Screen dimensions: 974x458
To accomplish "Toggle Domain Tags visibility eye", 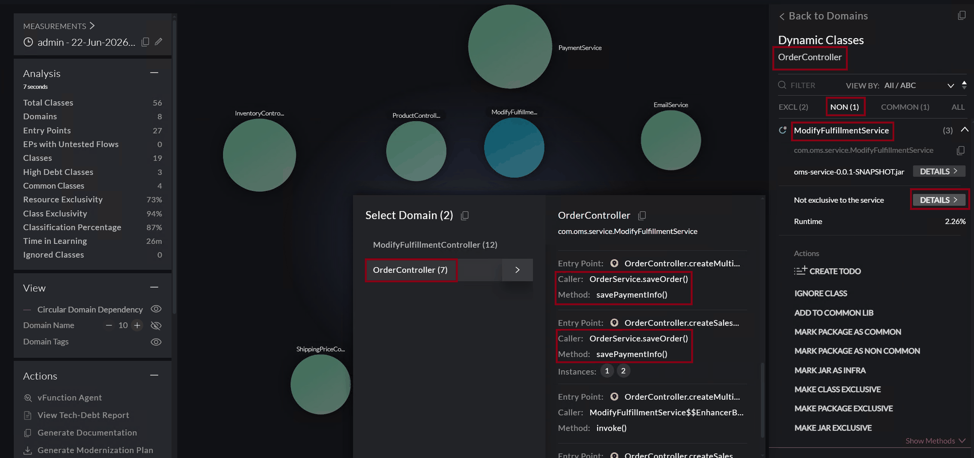I will click(x=156, y=342).
